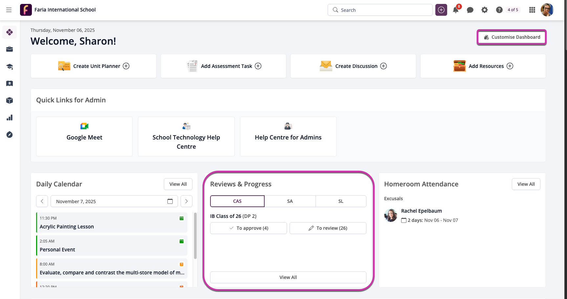Screen dimensions: 567x299
Task: Open the help question mark icon
Action: 499,10
